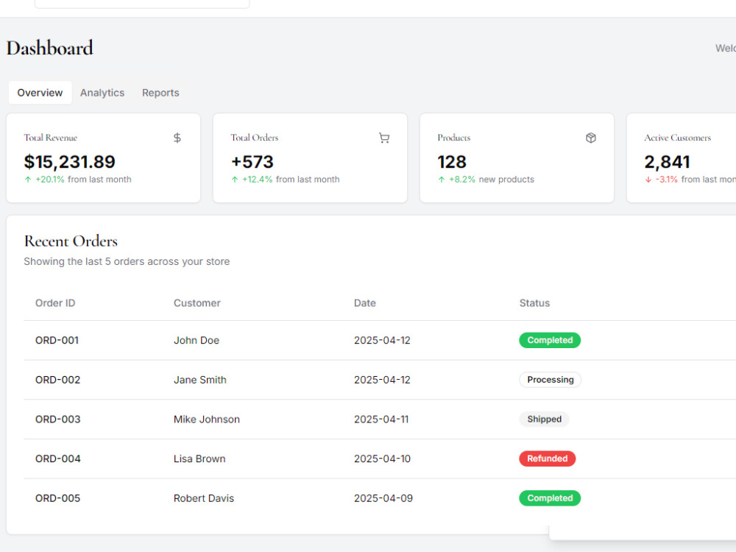
Task: Click the Date column header
Action: tap(365, 302)
